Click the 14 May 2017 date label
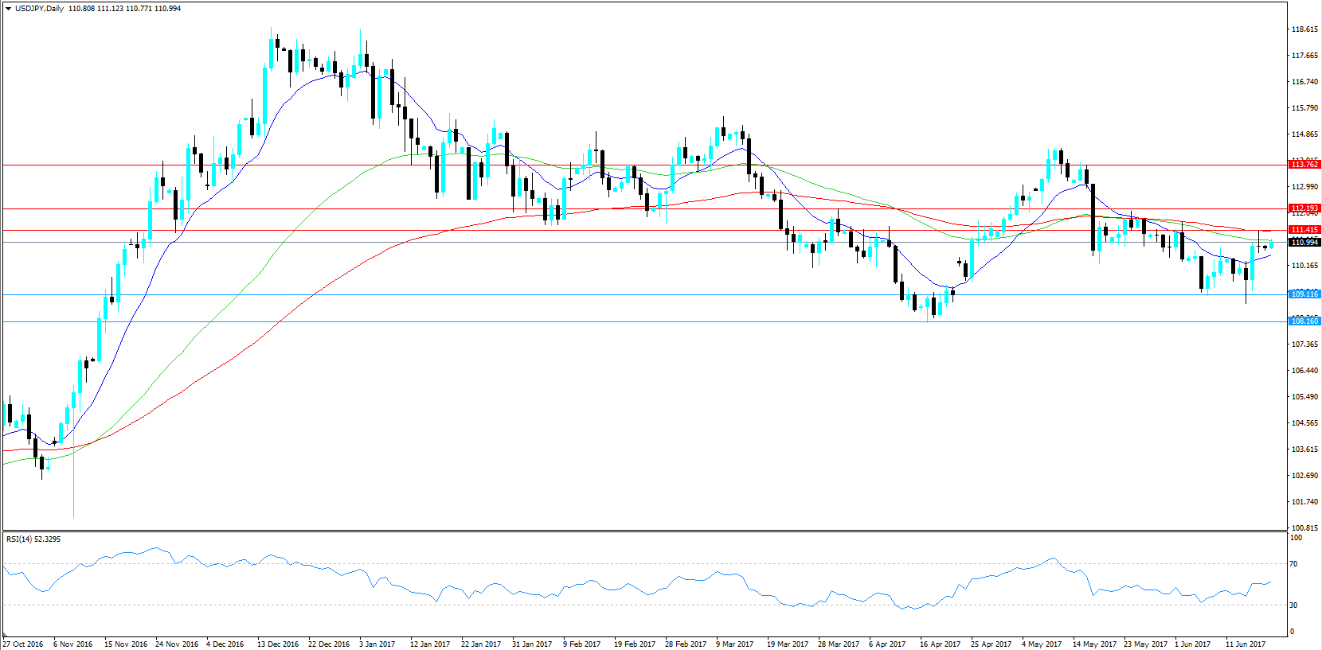 [1094, 644]
